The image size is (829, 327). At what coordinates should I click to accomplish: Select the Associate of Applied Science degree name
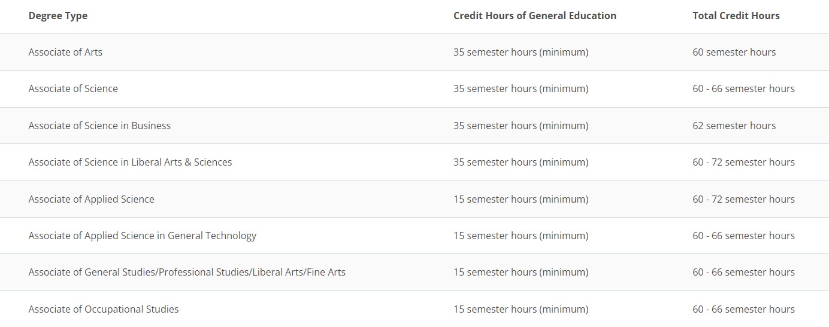click(x=91, y=199)
